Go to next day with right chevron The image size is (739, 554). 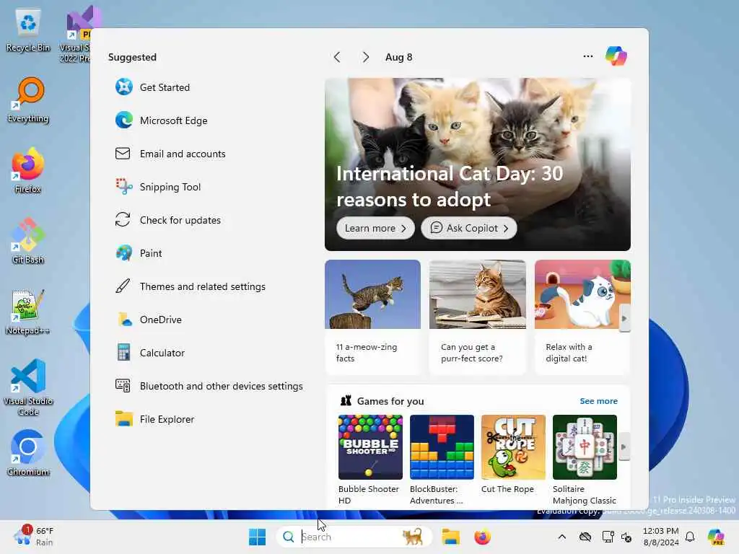[366, 57]
